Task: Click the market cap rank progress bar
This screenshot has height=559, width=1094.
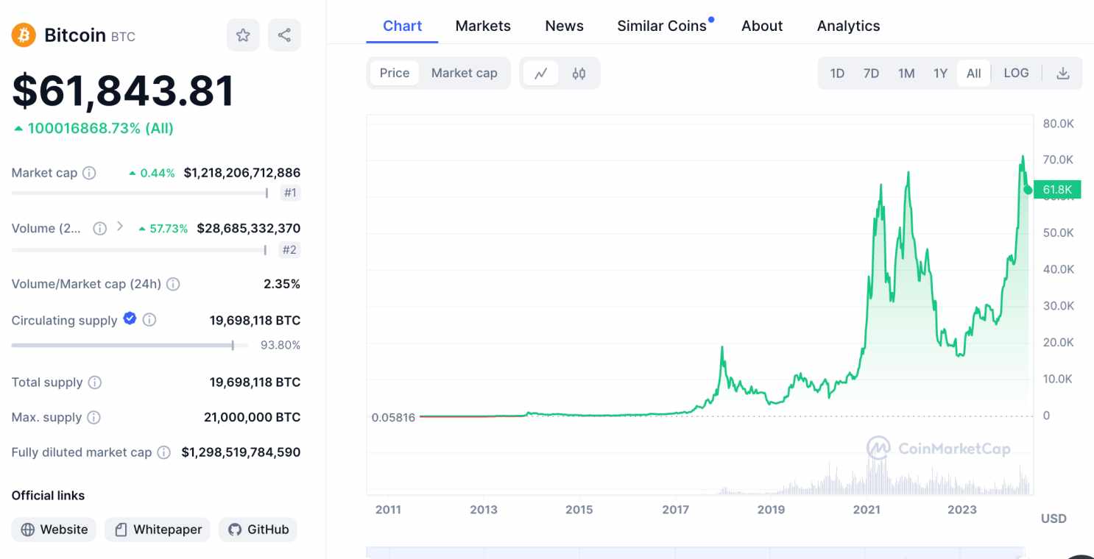Action: click(140, 193)
